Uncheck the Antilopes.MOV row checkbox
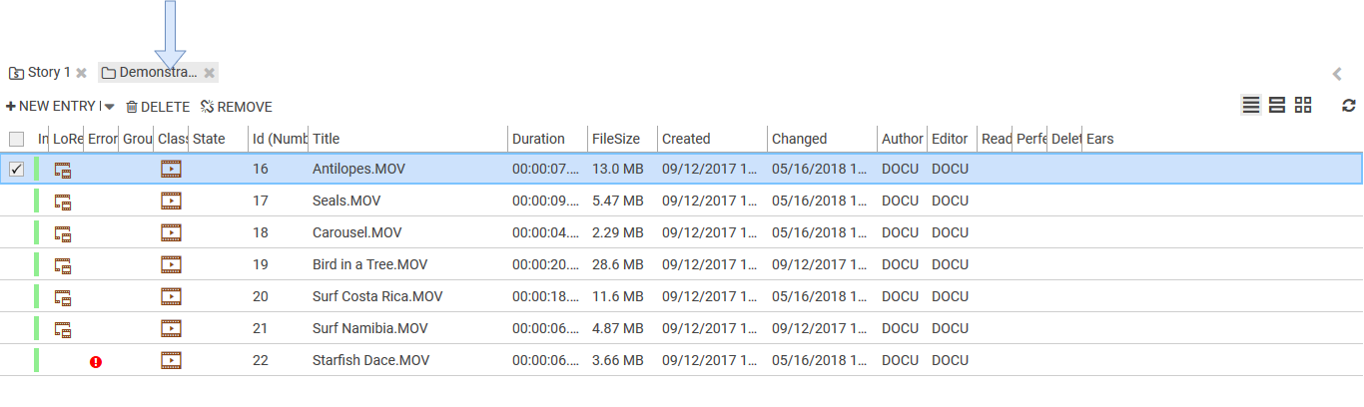Viewport: 1364px width, 407px height. (x=16, y=170)
